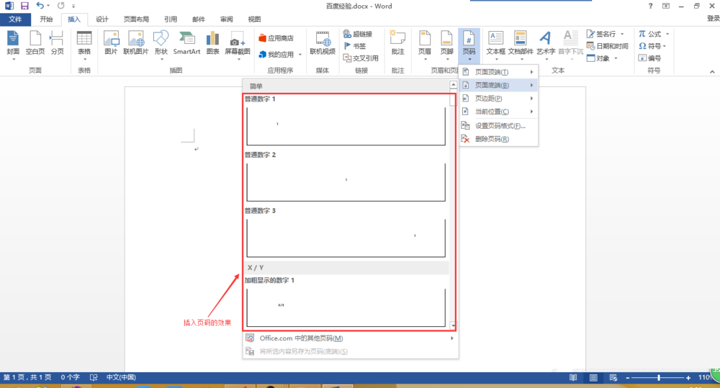
Task: Switch to the 设计 (Design) tab
Action: [102, 19]
